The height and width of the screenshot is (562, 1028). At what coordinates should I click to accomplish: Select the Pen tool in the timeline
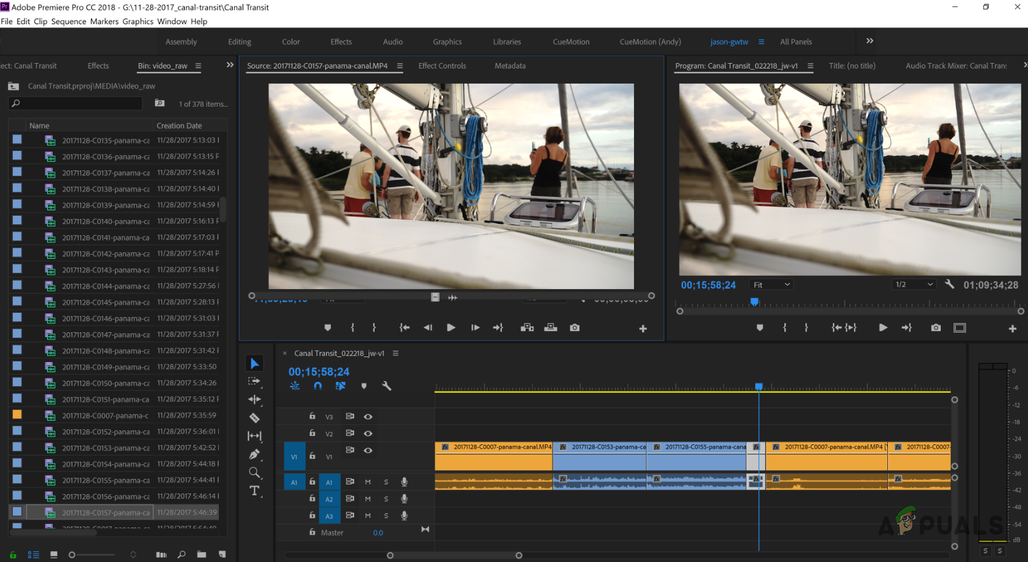click(x=255, y=453)
